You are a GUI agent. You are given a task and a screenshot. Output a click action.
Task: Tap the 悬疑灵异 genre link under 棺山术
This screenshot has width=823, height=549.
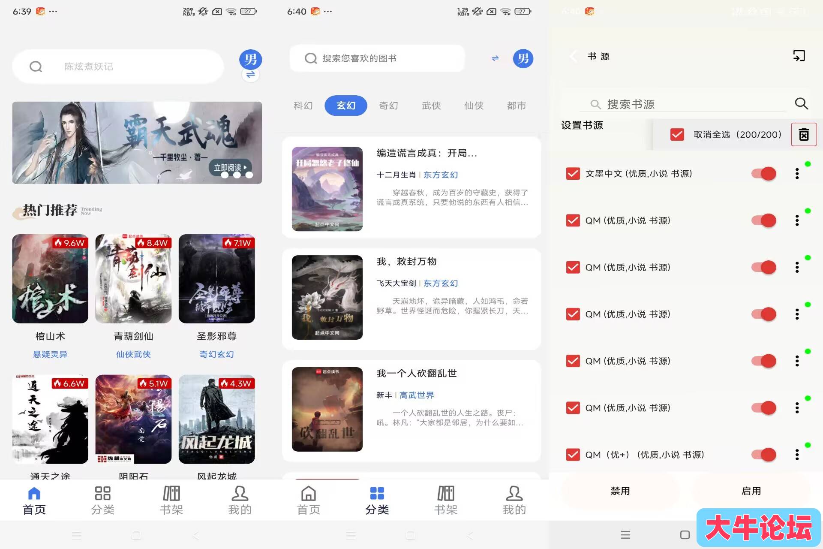coord(50,354)
